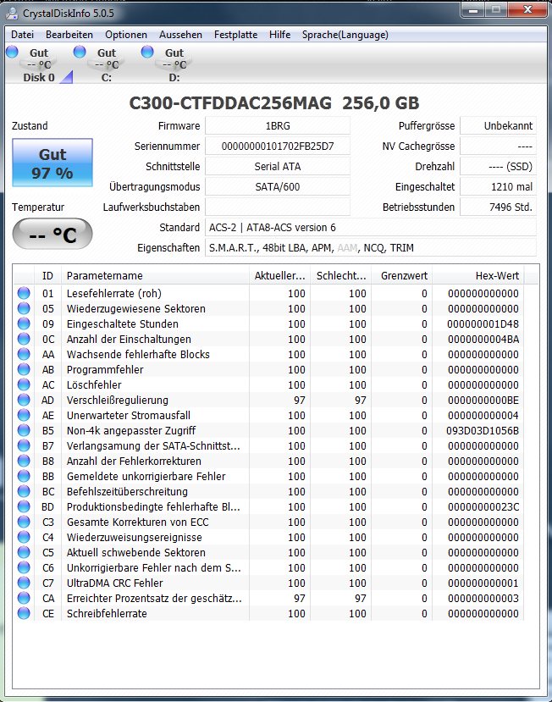This screenshot has height=702, width=552.
Task: Select the 'Produktionsbedingte fehlerhafte Bl...' row text
Action: (x=153, y=506)
